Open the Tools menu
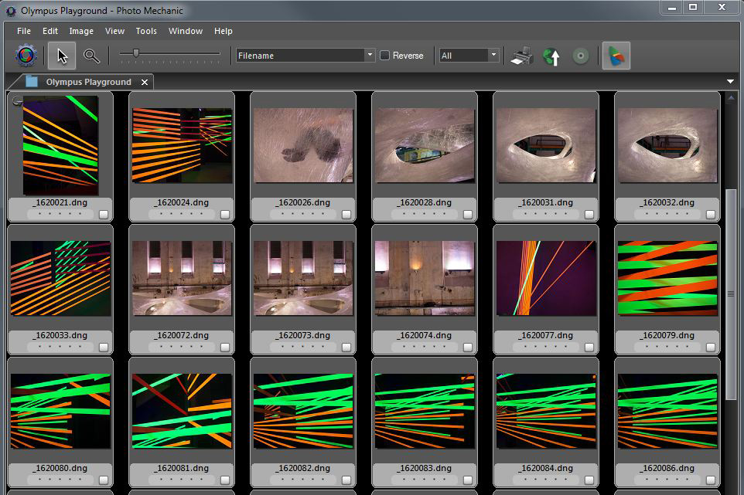 click(146, 31)
